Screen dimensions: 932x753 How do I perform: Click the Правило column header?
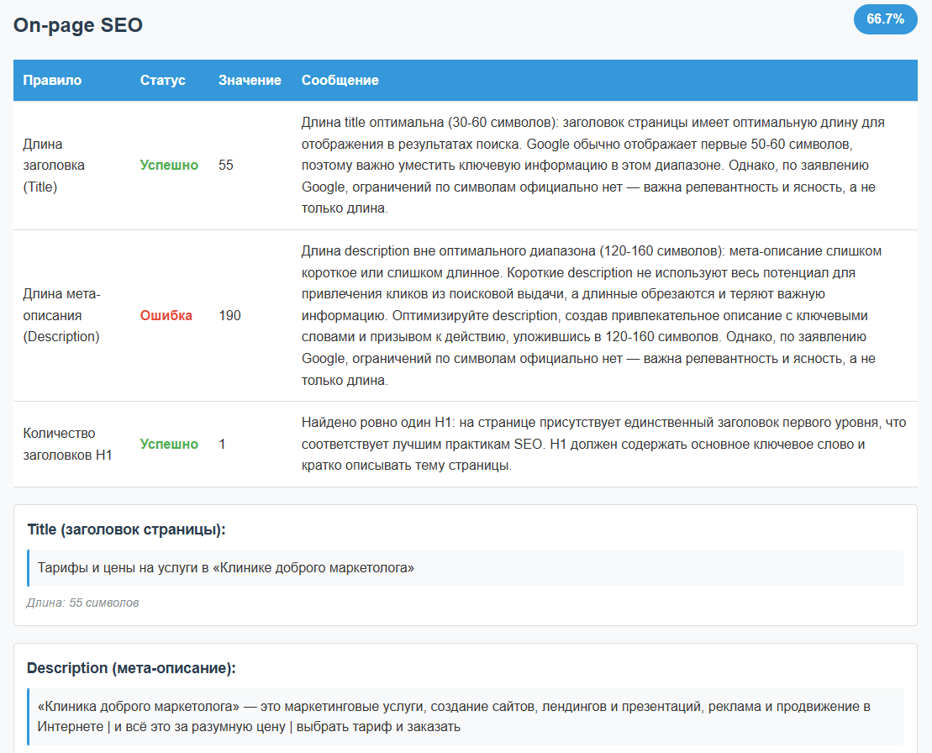coord(52,80)
